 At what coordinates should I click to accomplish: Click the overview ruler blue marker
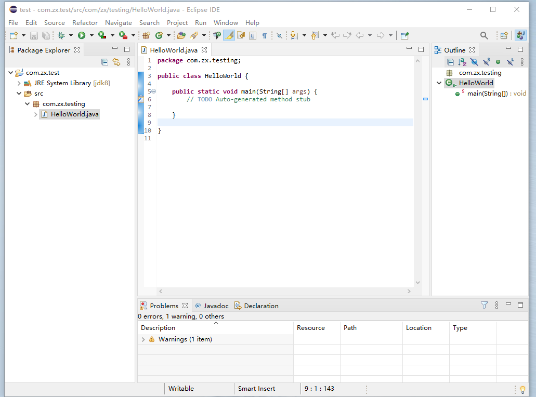(426, 99)
